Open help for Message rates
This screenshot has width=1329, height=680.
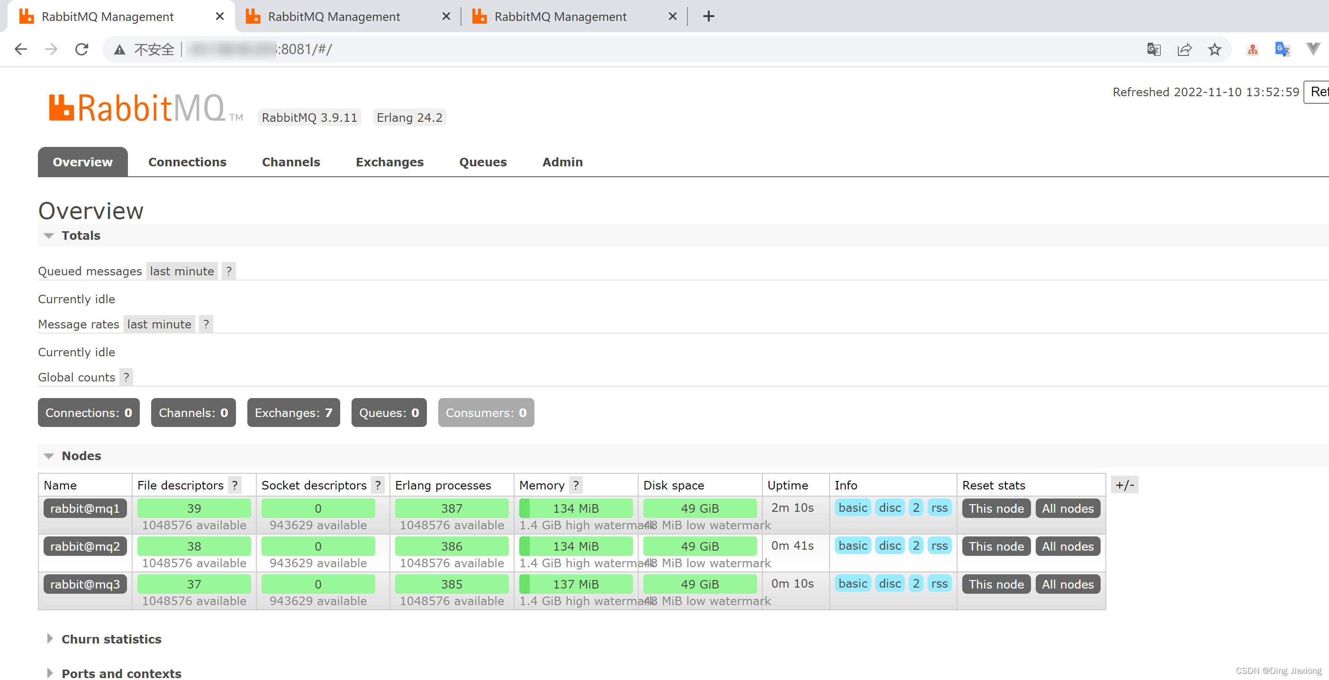click(207, 324)
